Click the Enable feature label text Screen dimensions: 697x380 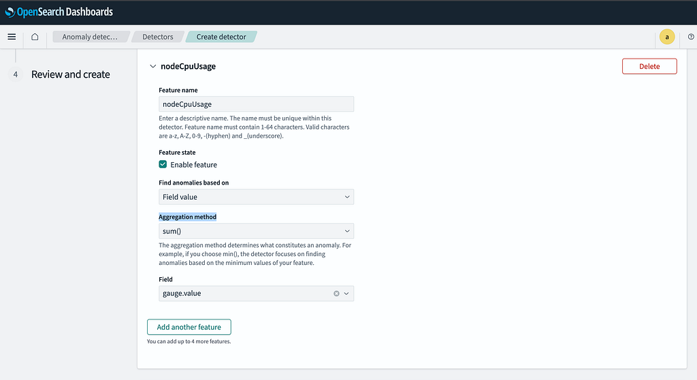194,165
